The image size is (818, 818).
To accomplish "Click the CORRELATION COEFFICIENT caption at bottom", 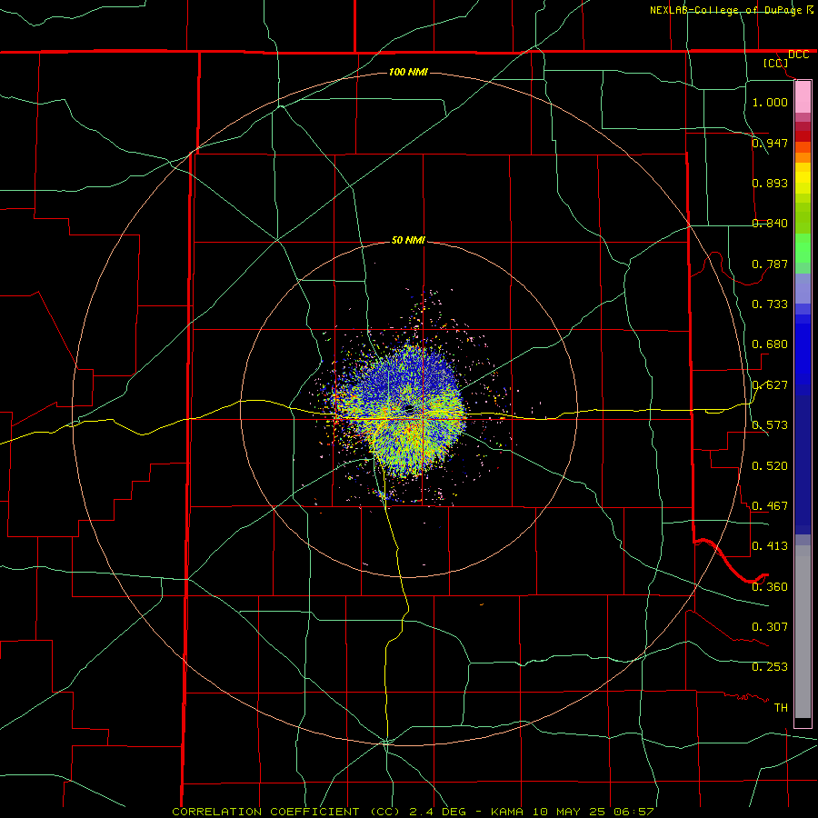I will (x=413, y=812).
